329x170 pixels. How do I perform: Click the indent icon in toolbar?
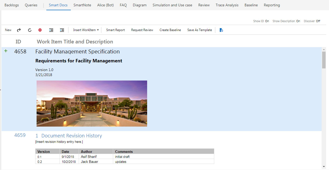point(62,30)
